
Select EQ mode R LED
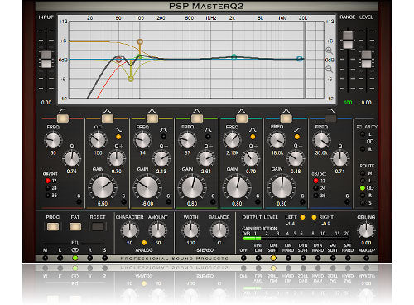click(x=89, y=259)
